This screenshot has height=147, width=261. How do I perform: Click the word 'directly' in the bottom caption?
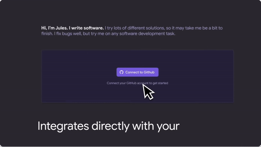[x=111, y=126]
